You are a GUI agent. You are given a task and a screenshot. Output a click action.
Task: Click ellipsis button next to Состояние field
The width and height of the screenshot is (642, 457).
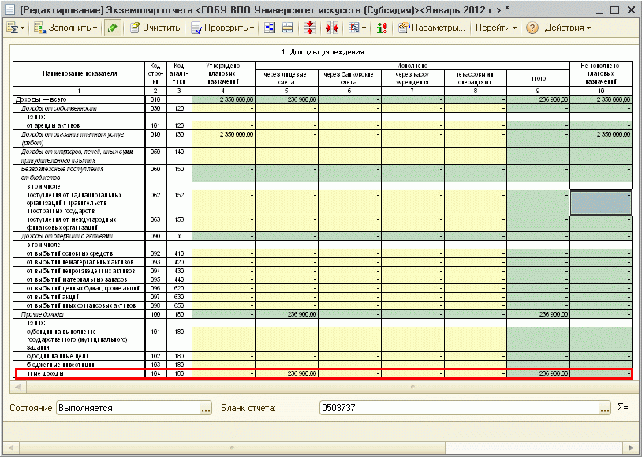tap(206, 408)
